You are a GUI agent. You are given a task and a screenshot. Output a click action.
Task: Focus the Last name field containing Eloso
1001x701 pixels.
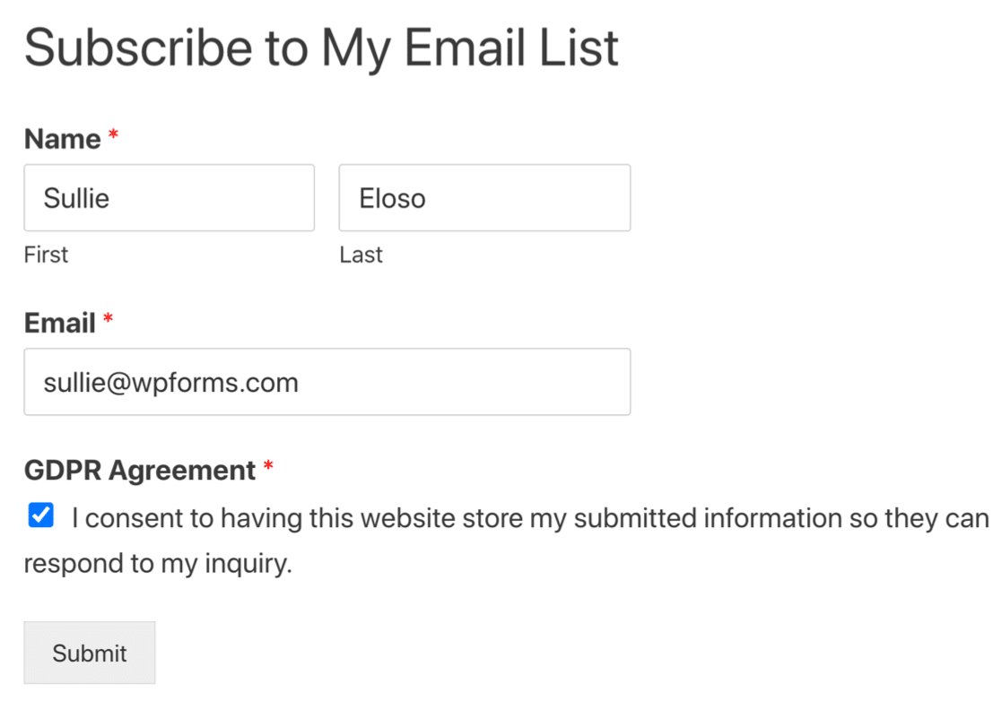[x=484, y=198]
